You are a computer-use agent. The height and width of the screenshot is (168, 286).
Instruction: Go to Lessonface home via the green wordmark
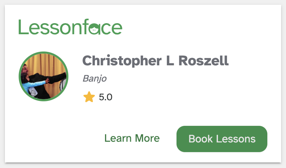(x=70, y=27)
